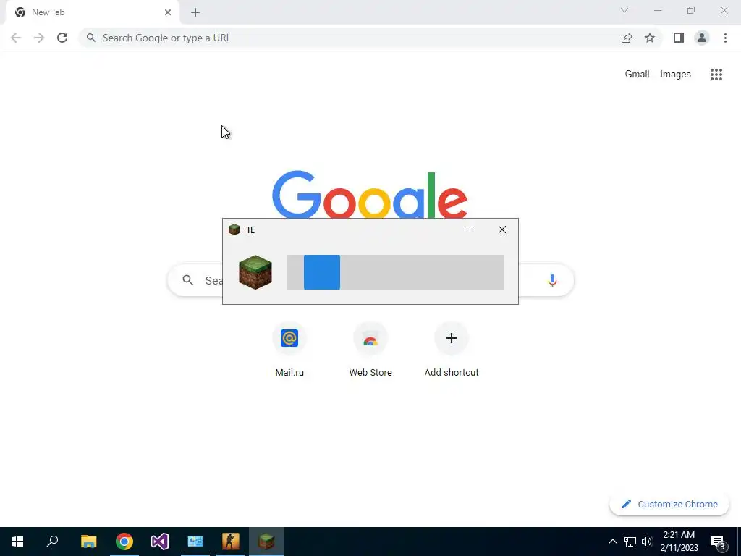
Task: Open Chrome side panel
Action: pos(679,38)
